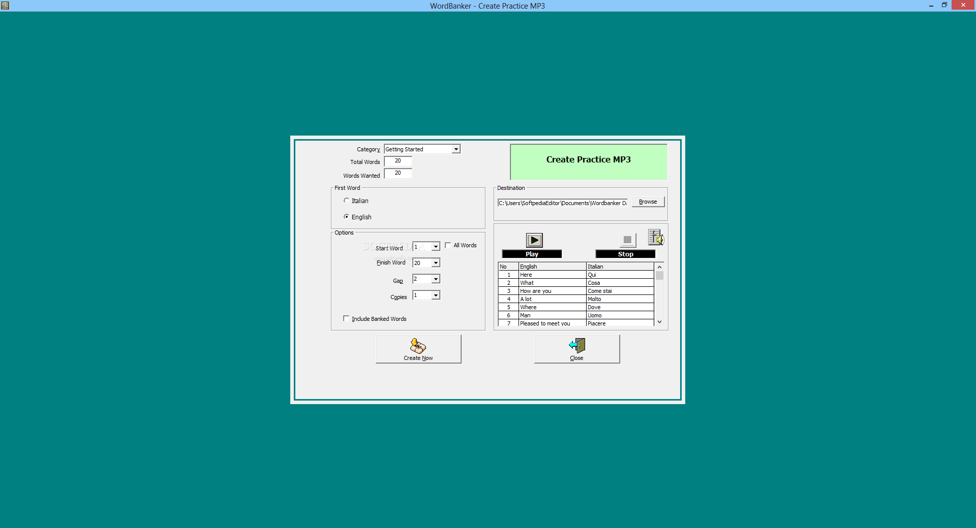
Task: Expand the Finish Word dropdown
Action: (436, 263)
